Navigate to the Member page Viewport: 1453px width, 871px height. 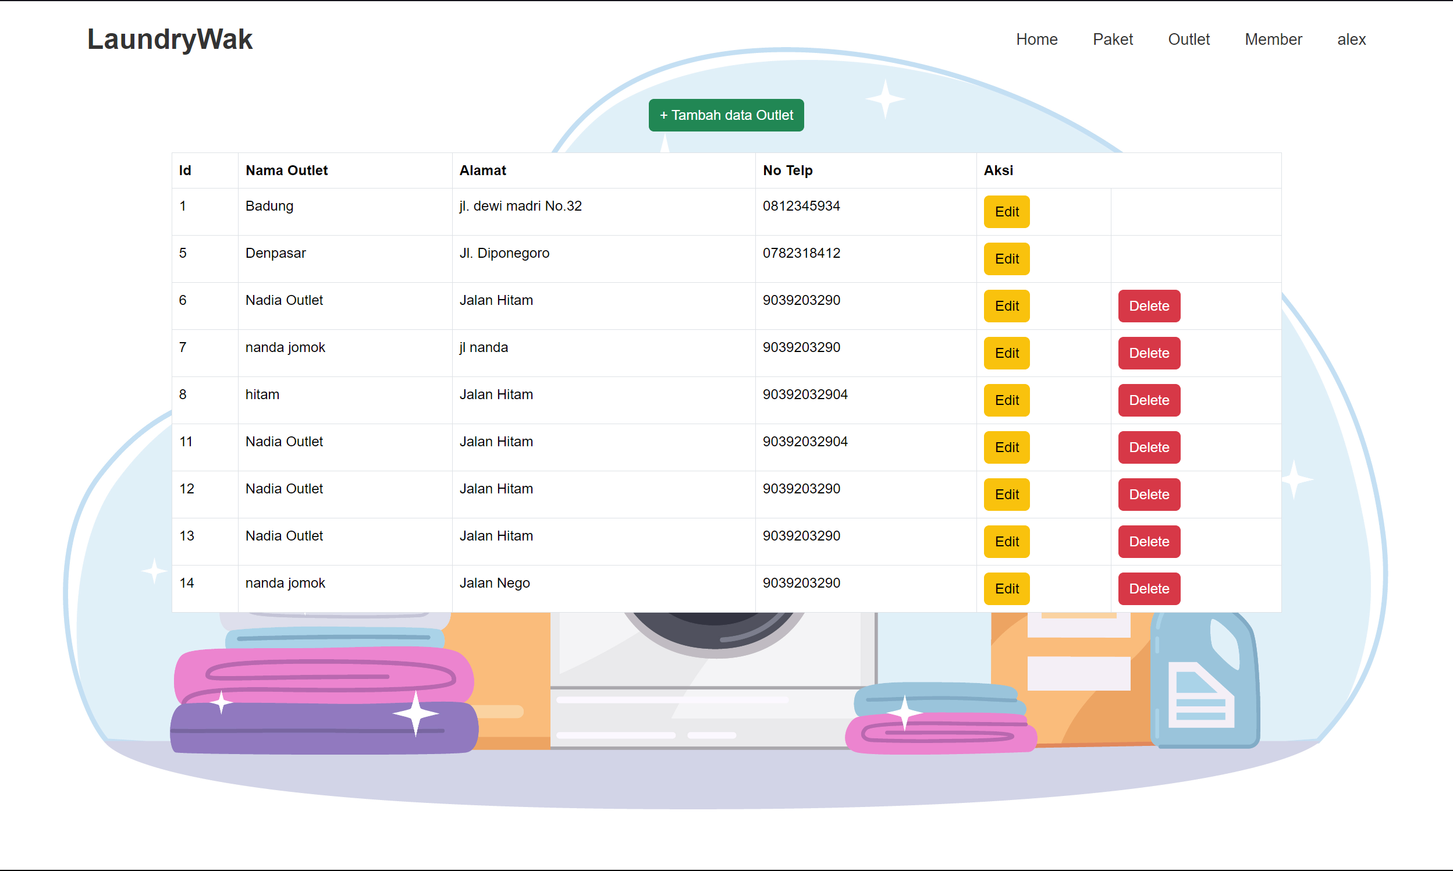click(1273, 40)
